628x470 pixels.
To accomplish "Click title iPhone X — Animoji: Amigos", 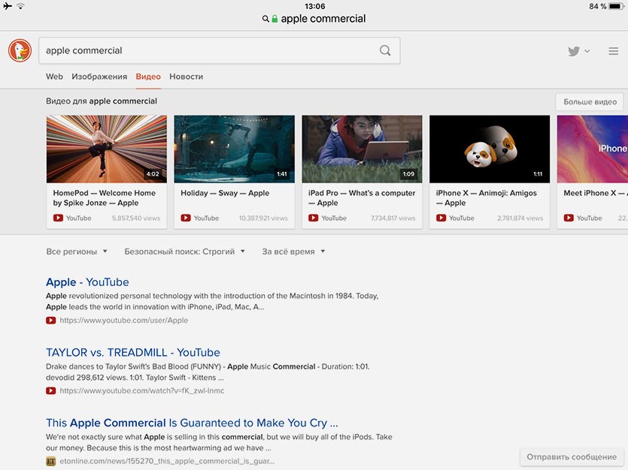I will 486,197.
